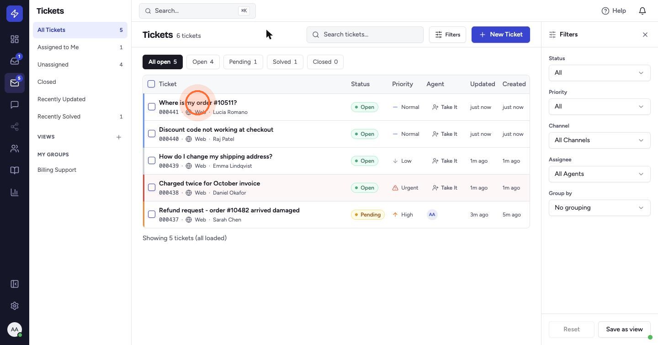Viewport: 658px width, 345px height.
Task: Select the 'All open' tab
Action: [163, 62]
